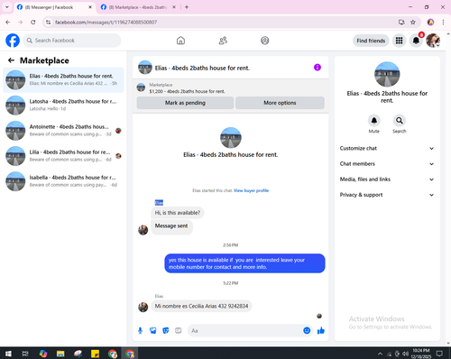Click the browser back arrow
451x359 pixels.
(x=8, y=23)
